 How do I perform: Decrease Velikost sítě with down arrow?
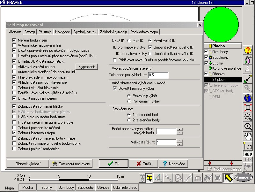pos(180,144)
